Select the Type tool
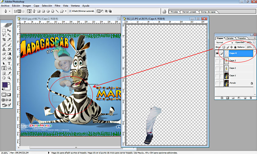Viewport: 257px width, 154px height. coord(9,63)
